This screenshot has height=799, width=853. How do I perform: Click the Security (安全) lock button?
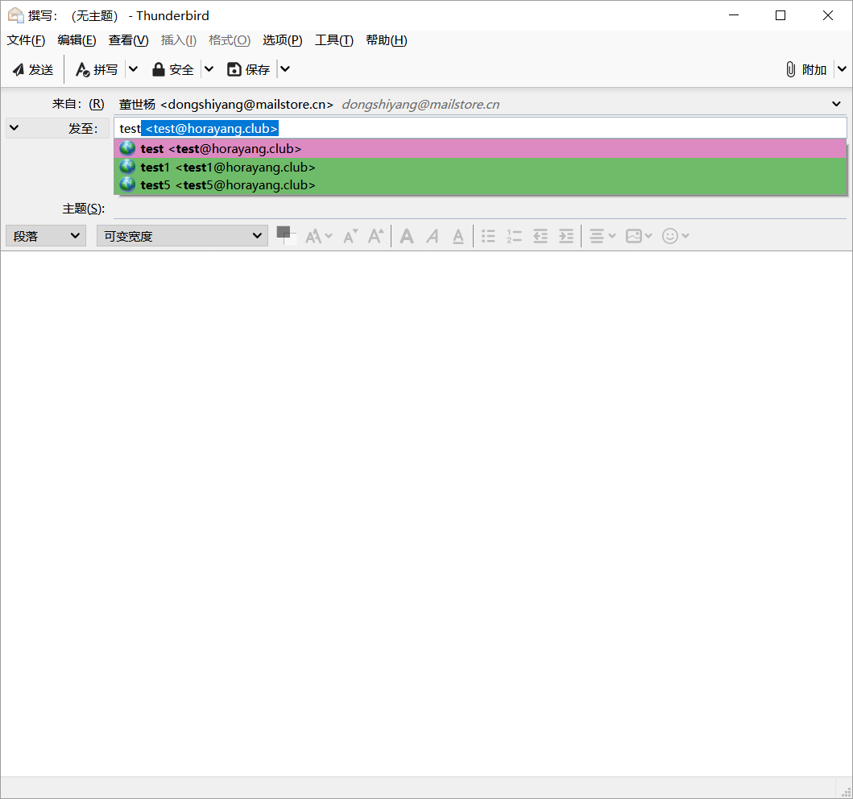coord(173,69)
